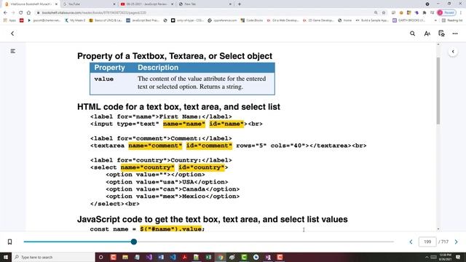This screenshot has height=262, width=466.
Task: Go to the browser home page
Action: [x=28, y=13]
